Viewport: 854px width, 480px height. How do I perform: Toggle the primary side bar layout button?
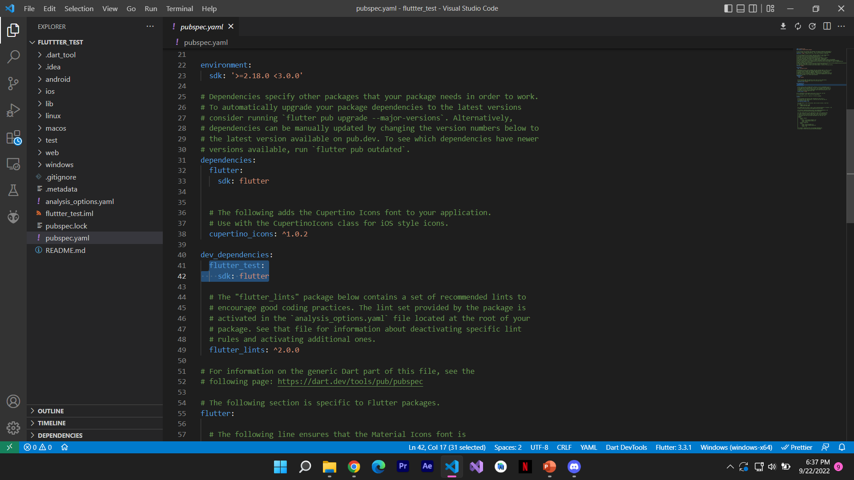click(728, 8)
